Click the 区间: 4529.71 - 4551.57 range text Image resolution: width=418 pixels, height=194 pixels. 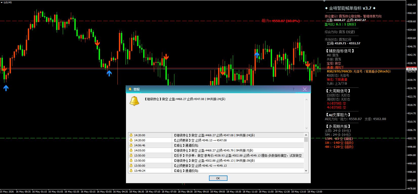(x=344, y=43)
